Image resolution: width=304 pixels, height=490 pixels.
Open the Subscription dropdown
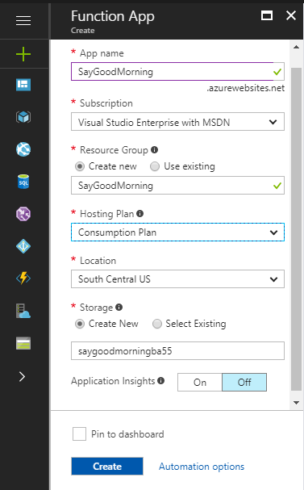177,122
